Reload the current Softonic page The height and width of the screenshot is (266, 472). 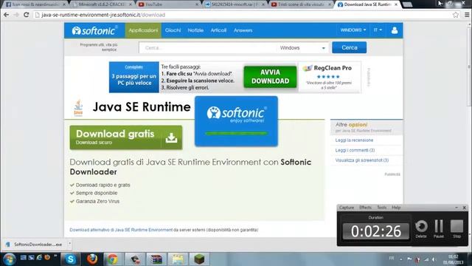pos(27,15)
